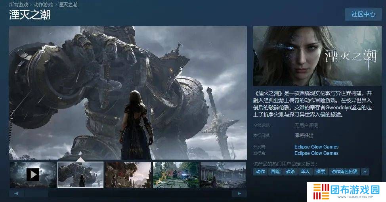Click 该产品的热门用户自定义标签 heading
The height and width of the screenshot is (202, 386).
pos(285,164)
